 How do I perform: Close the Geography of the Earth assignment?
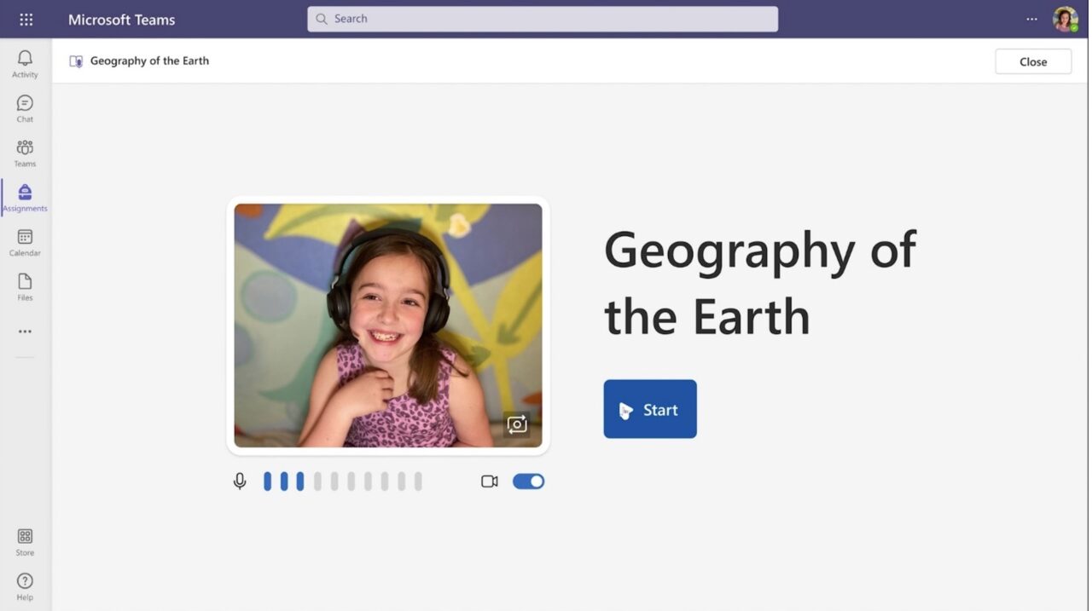[x=1032, y=61]
